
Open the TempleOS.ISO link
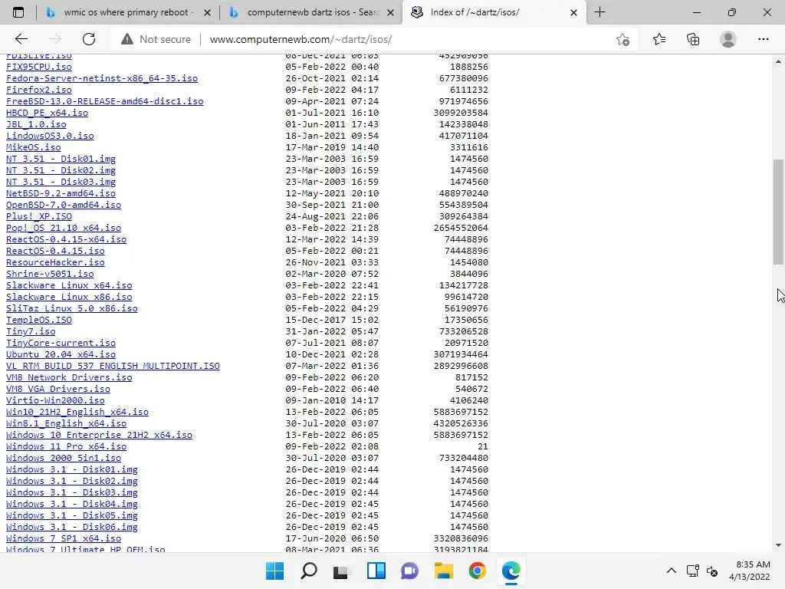point(38,320)
